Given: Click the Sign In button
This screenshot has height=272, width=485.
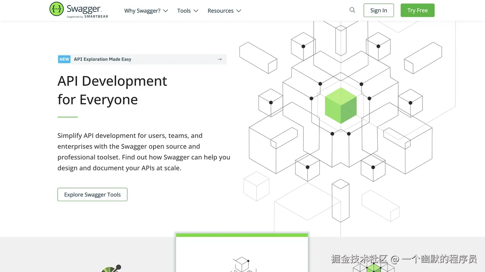Looking at the screenshot, I should point(379,10).
